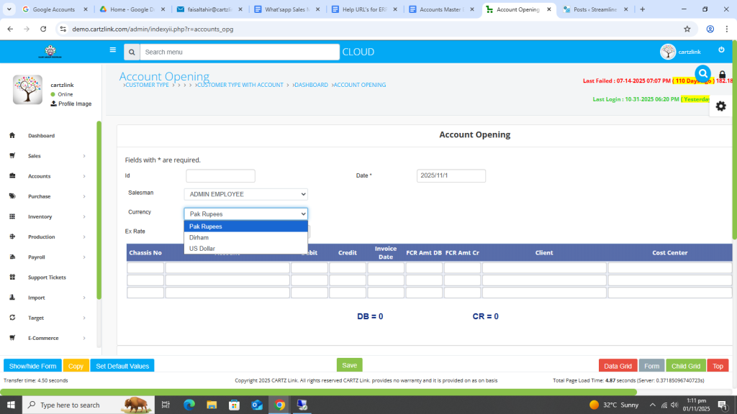Choose US Dollar currency option

(202, 249)
